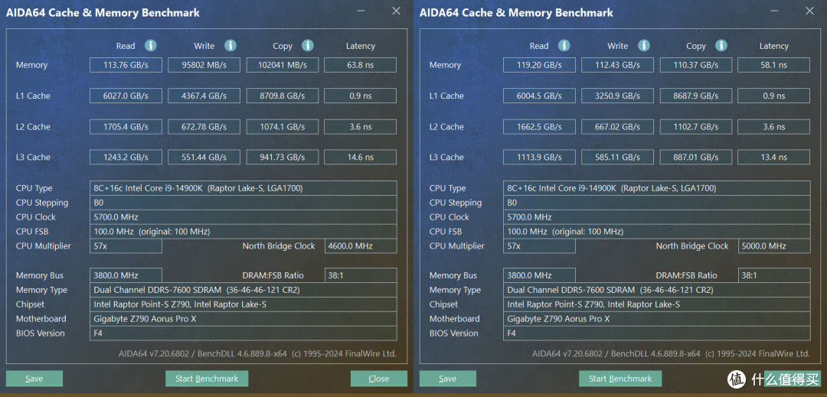Click Memory Bus 3800.0 MHz in left window
Screen dimensions: 827x397
[x=126, y=275]
